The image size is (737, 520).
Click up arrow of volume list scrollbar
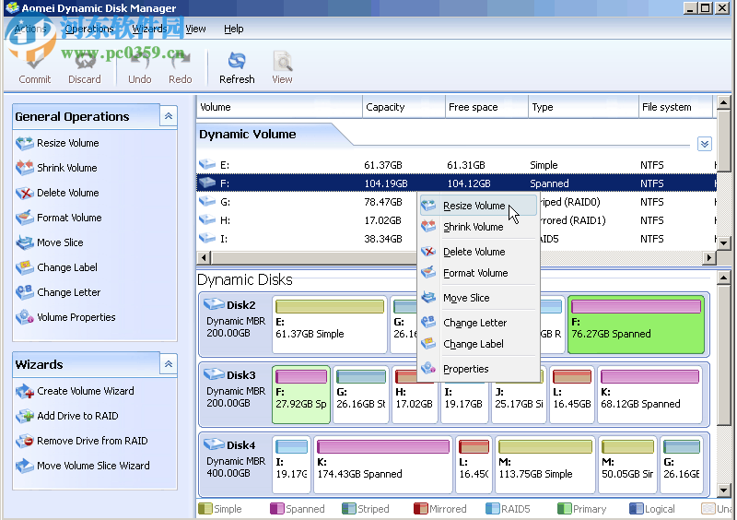point(723,102)
